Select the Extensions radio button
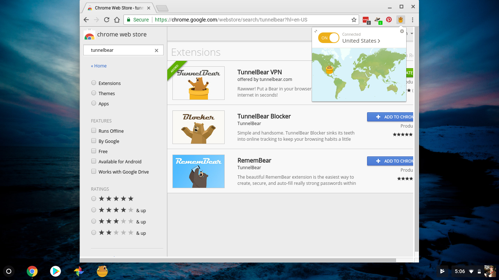This screenshot has width=499, height=280. 94,83
